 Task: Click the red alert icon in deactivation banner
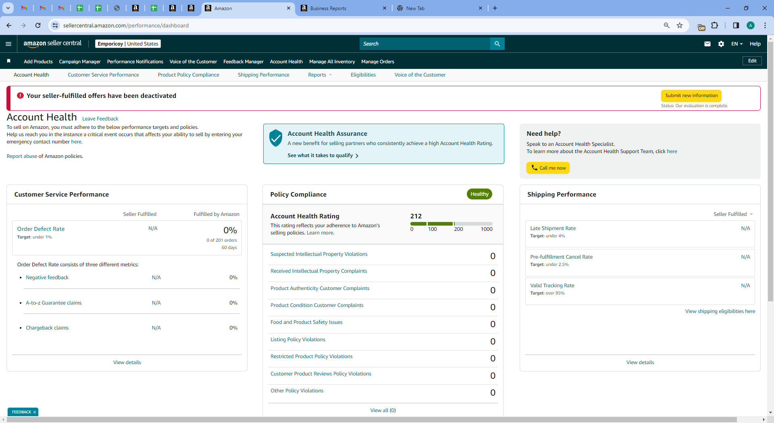tap(20, 95)
